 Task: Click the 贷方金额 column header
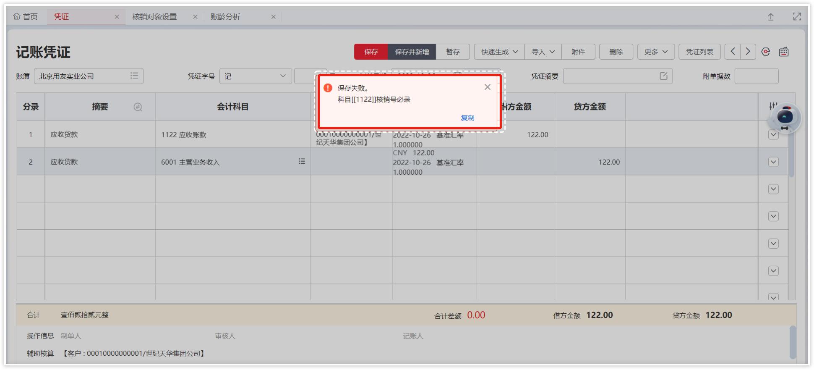click(x=590, y=107)
